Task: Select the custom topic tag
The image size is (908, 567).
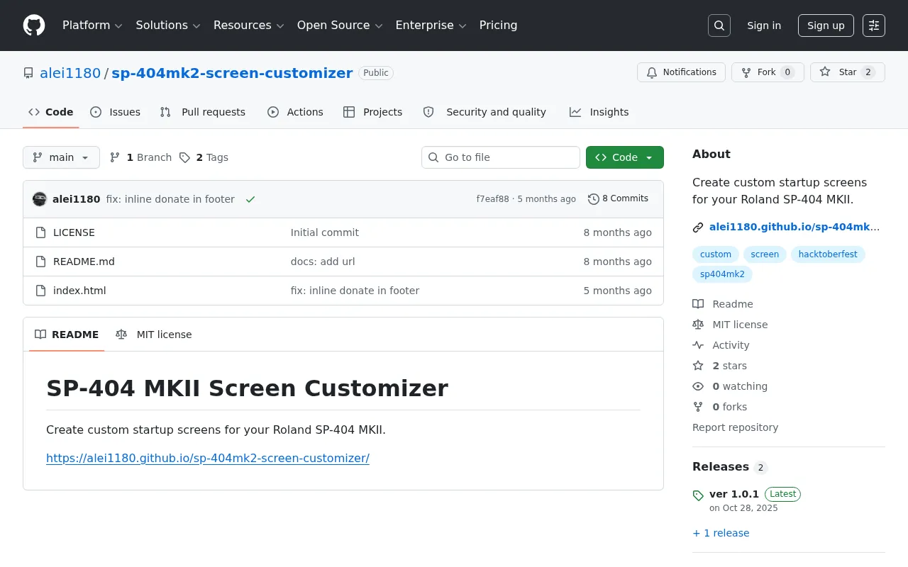Action: (x=716, y=254)
